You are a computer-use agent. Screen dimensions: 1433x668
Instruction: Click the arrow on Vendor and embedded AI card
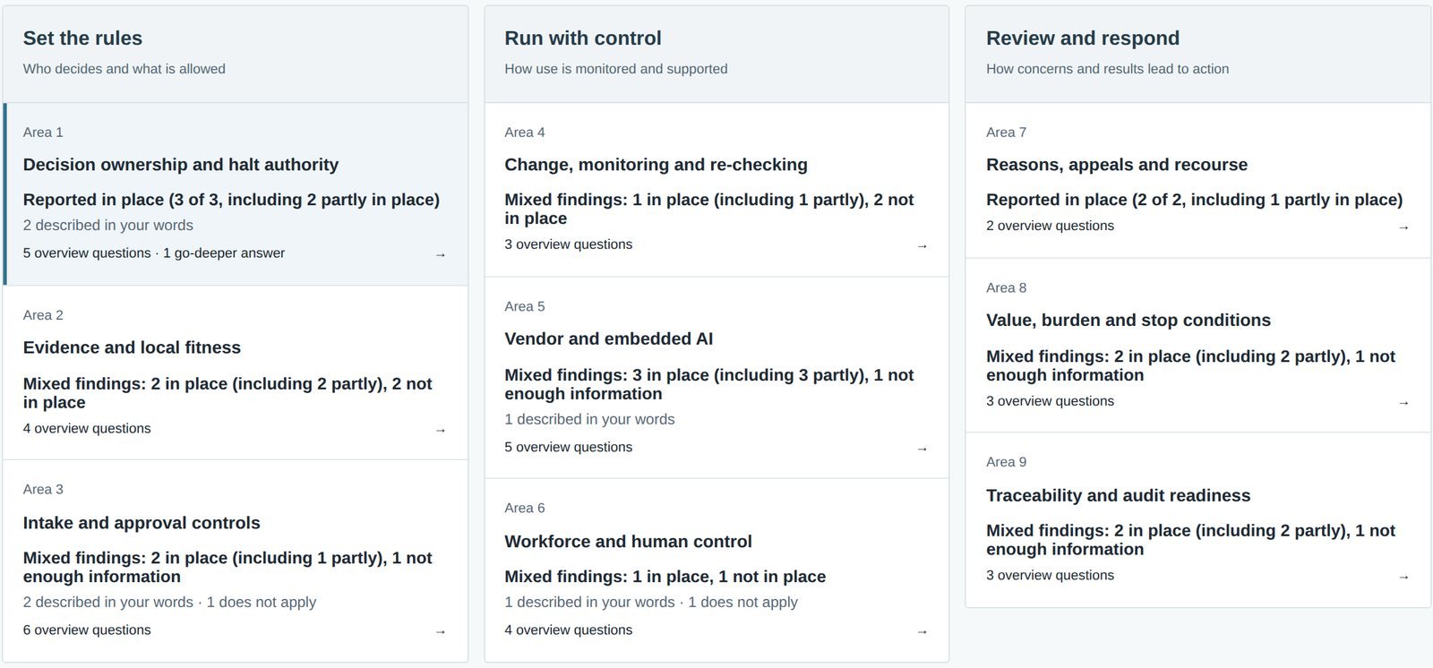click(922, 449)
